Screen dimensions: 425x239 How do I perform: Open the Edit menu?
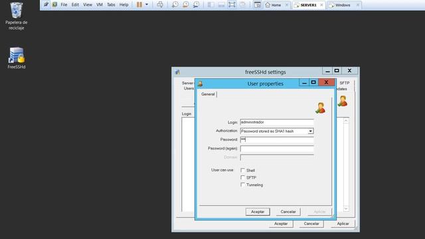tap(75, 5)
